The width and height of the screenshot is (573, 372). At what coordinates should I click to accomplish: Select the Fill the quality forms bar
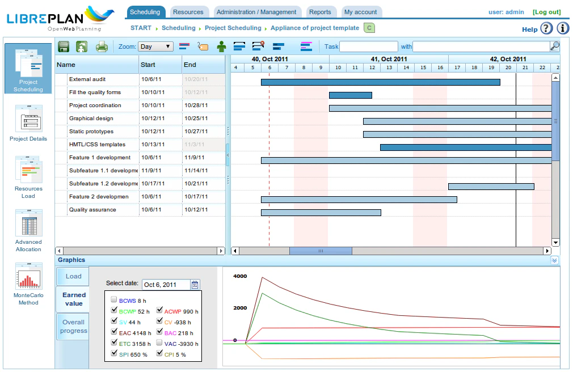[x=351, y=95]
